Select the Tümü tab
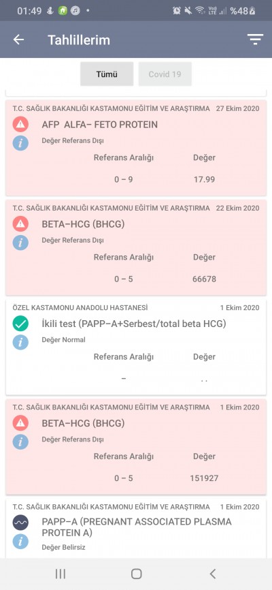 point(107,74)
